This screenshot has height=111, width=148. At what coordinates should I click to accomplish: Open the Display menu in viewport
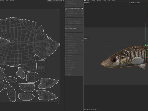(99, 1)
